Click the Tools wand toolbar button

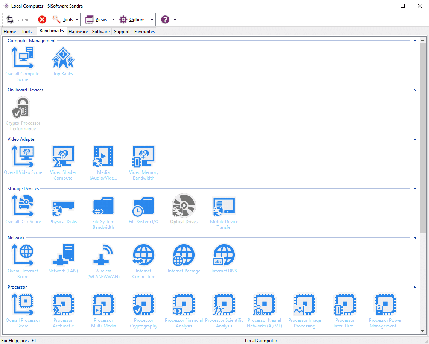62,20
